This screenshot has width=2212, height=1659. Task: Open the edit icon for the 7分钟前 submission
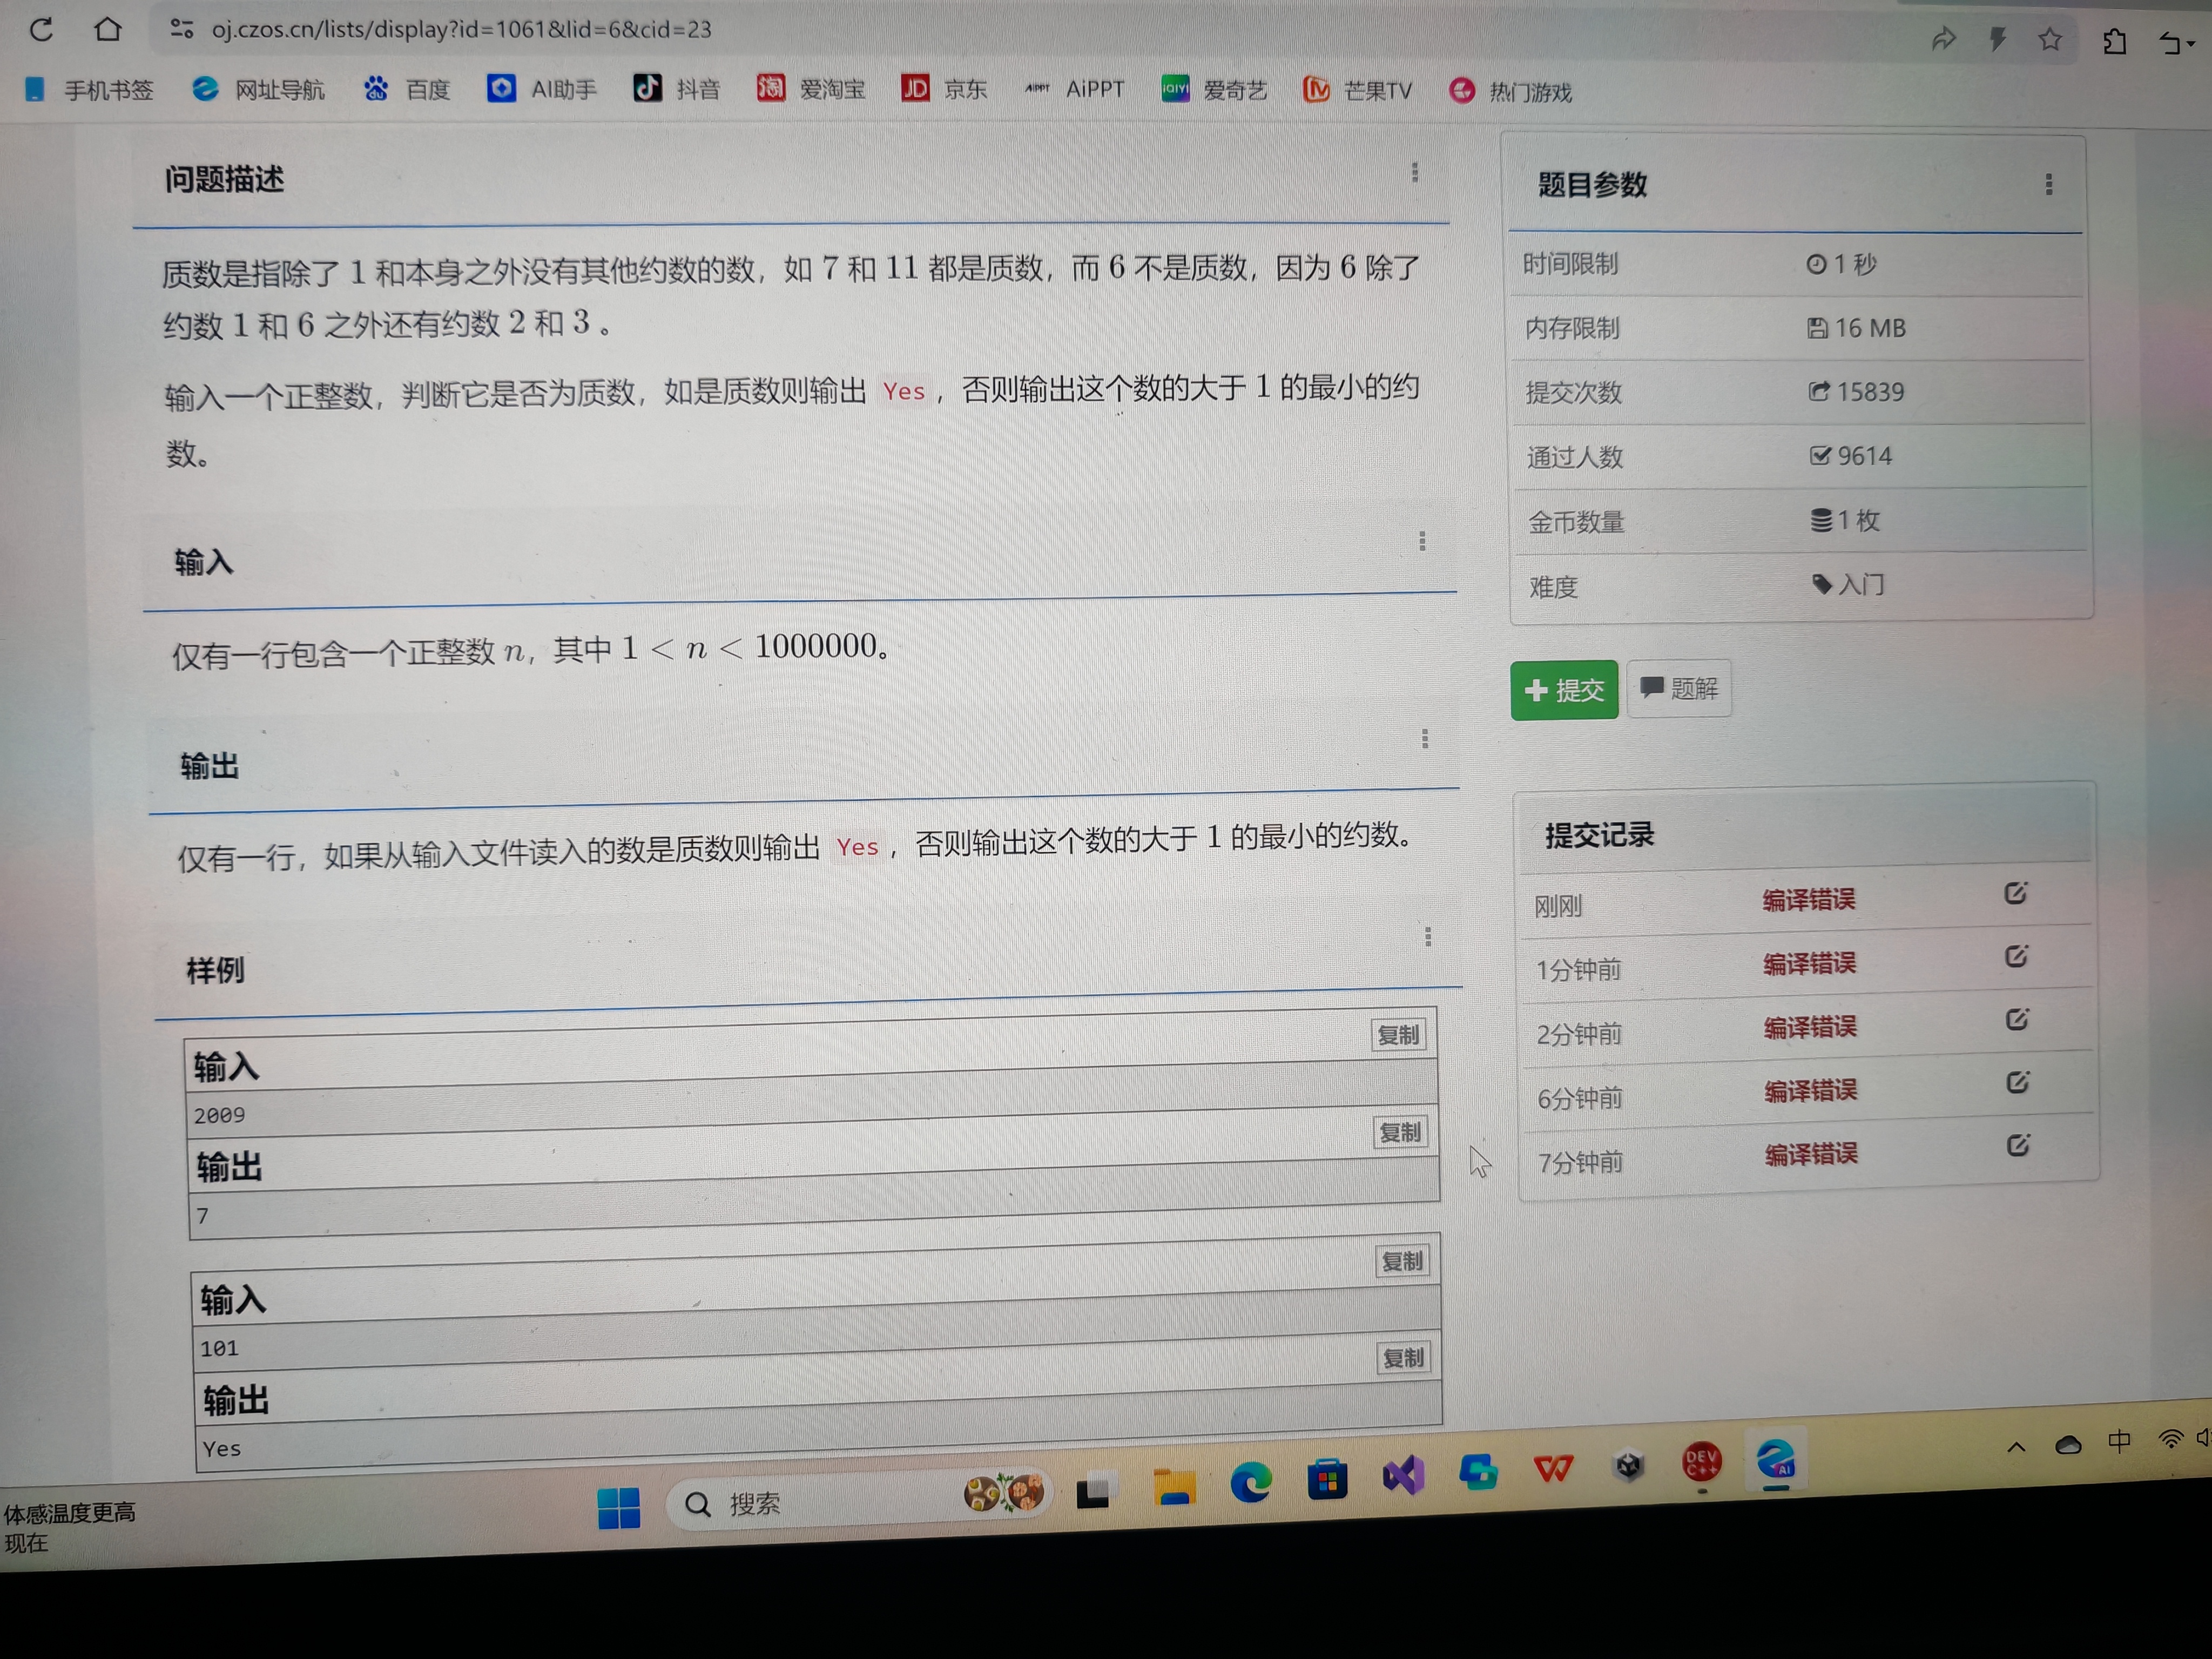[x=2018, y=1145]
